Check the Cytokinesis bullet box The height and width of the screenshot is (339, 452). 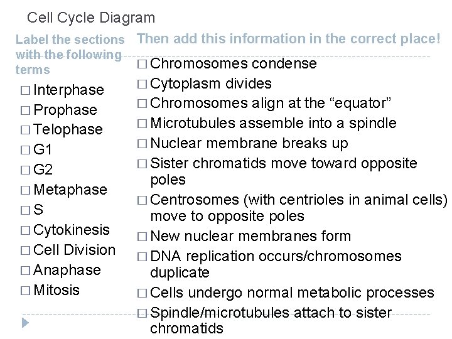(25, 230)
